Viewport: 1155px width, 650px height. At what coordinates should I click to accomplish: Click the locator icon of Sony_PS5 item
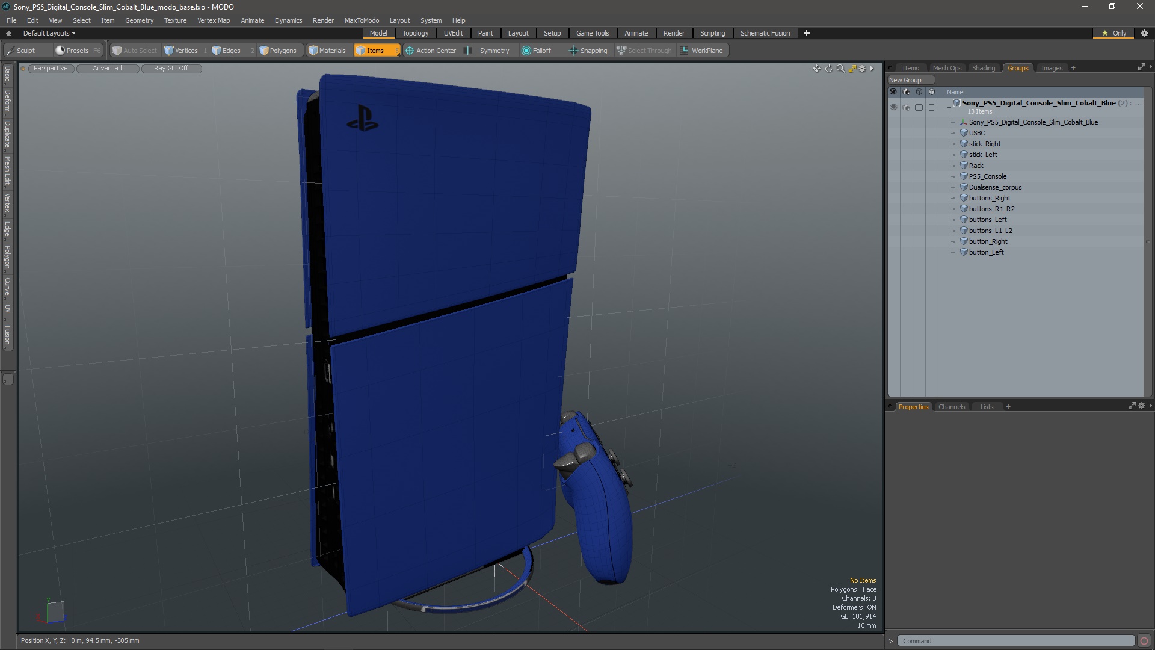[964, 122]
